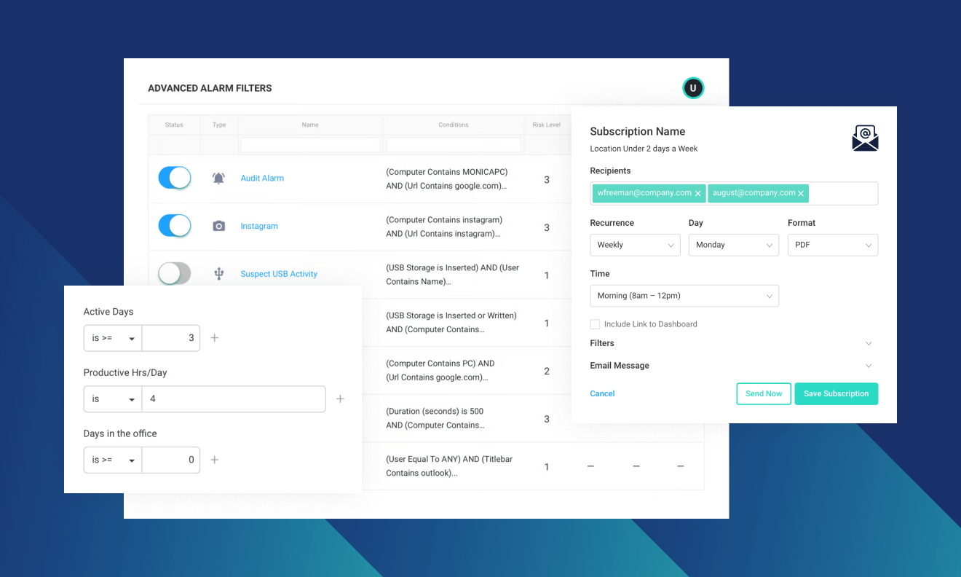The width and height of the screenshot is (961, 577).
Task: Click the camera icon beside Instagram
Action: pos(218,226)
